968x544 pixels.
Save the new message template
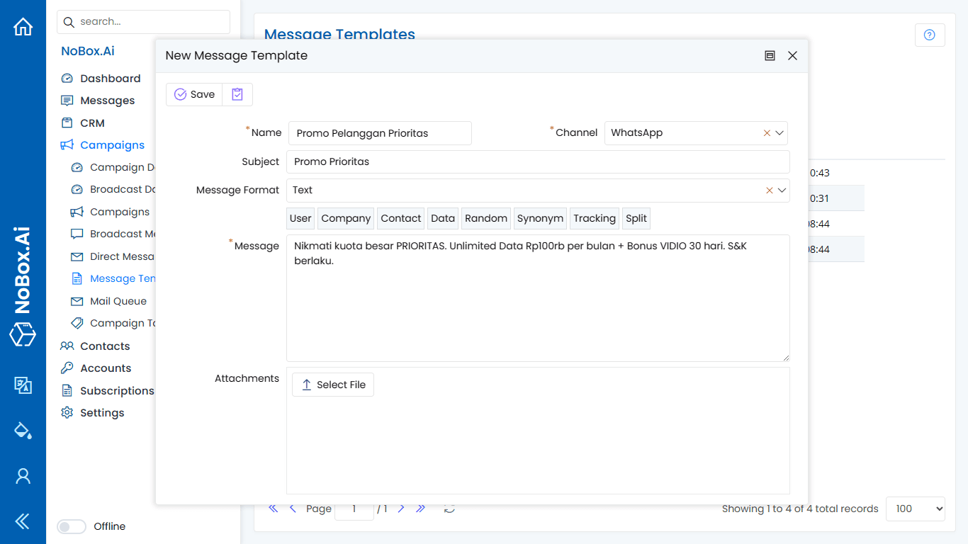click(193, 93)
